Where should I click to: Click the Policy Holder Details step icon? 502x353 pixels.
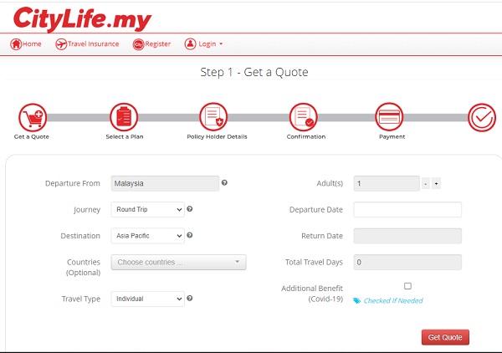[x=213, y=116]
